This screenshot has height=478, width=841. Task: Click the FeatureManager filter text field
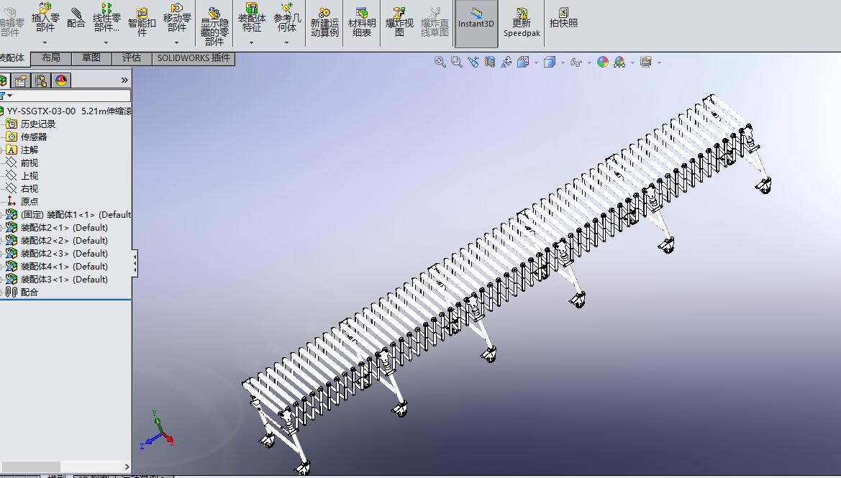point(71,96)
